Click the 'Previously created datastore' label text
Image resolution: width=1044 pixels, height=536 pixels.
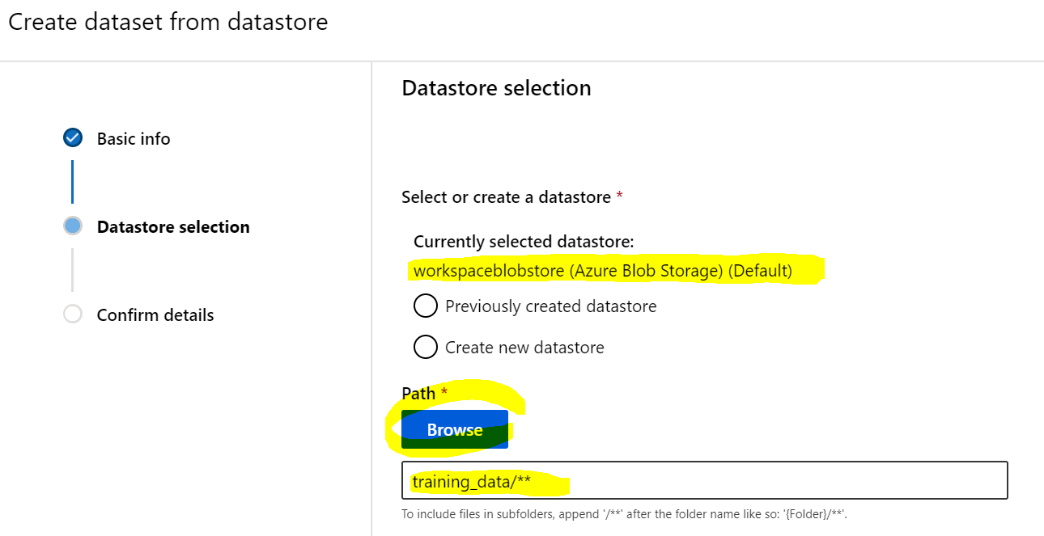551,306
